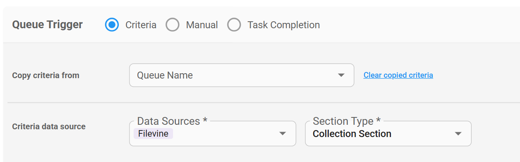Click the Copy criteria from label
Image resolution: width=520 pixels, height=162 pixels.
(x=46, y=75)
